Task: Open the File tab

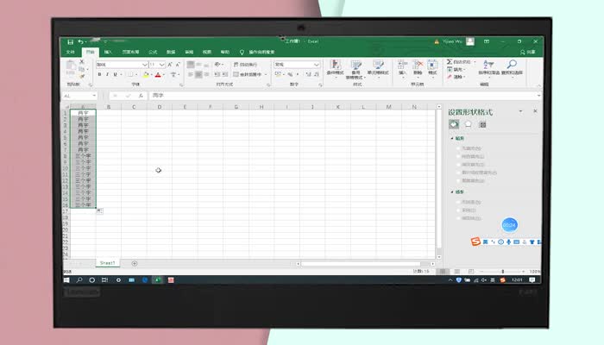Action: (70, 52)
